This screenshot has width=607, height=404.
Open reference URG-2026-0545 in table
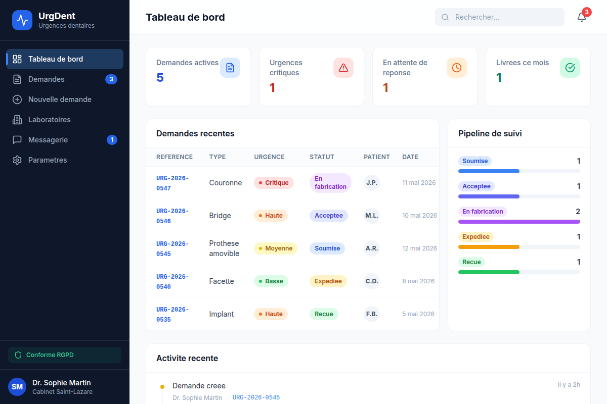point(172,248)
